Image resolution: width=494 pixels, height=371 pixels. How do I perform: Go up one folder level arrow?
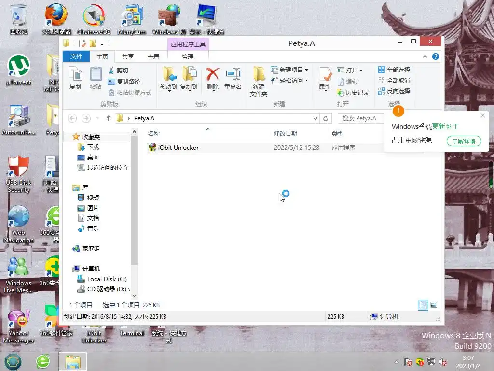(109, 118)
